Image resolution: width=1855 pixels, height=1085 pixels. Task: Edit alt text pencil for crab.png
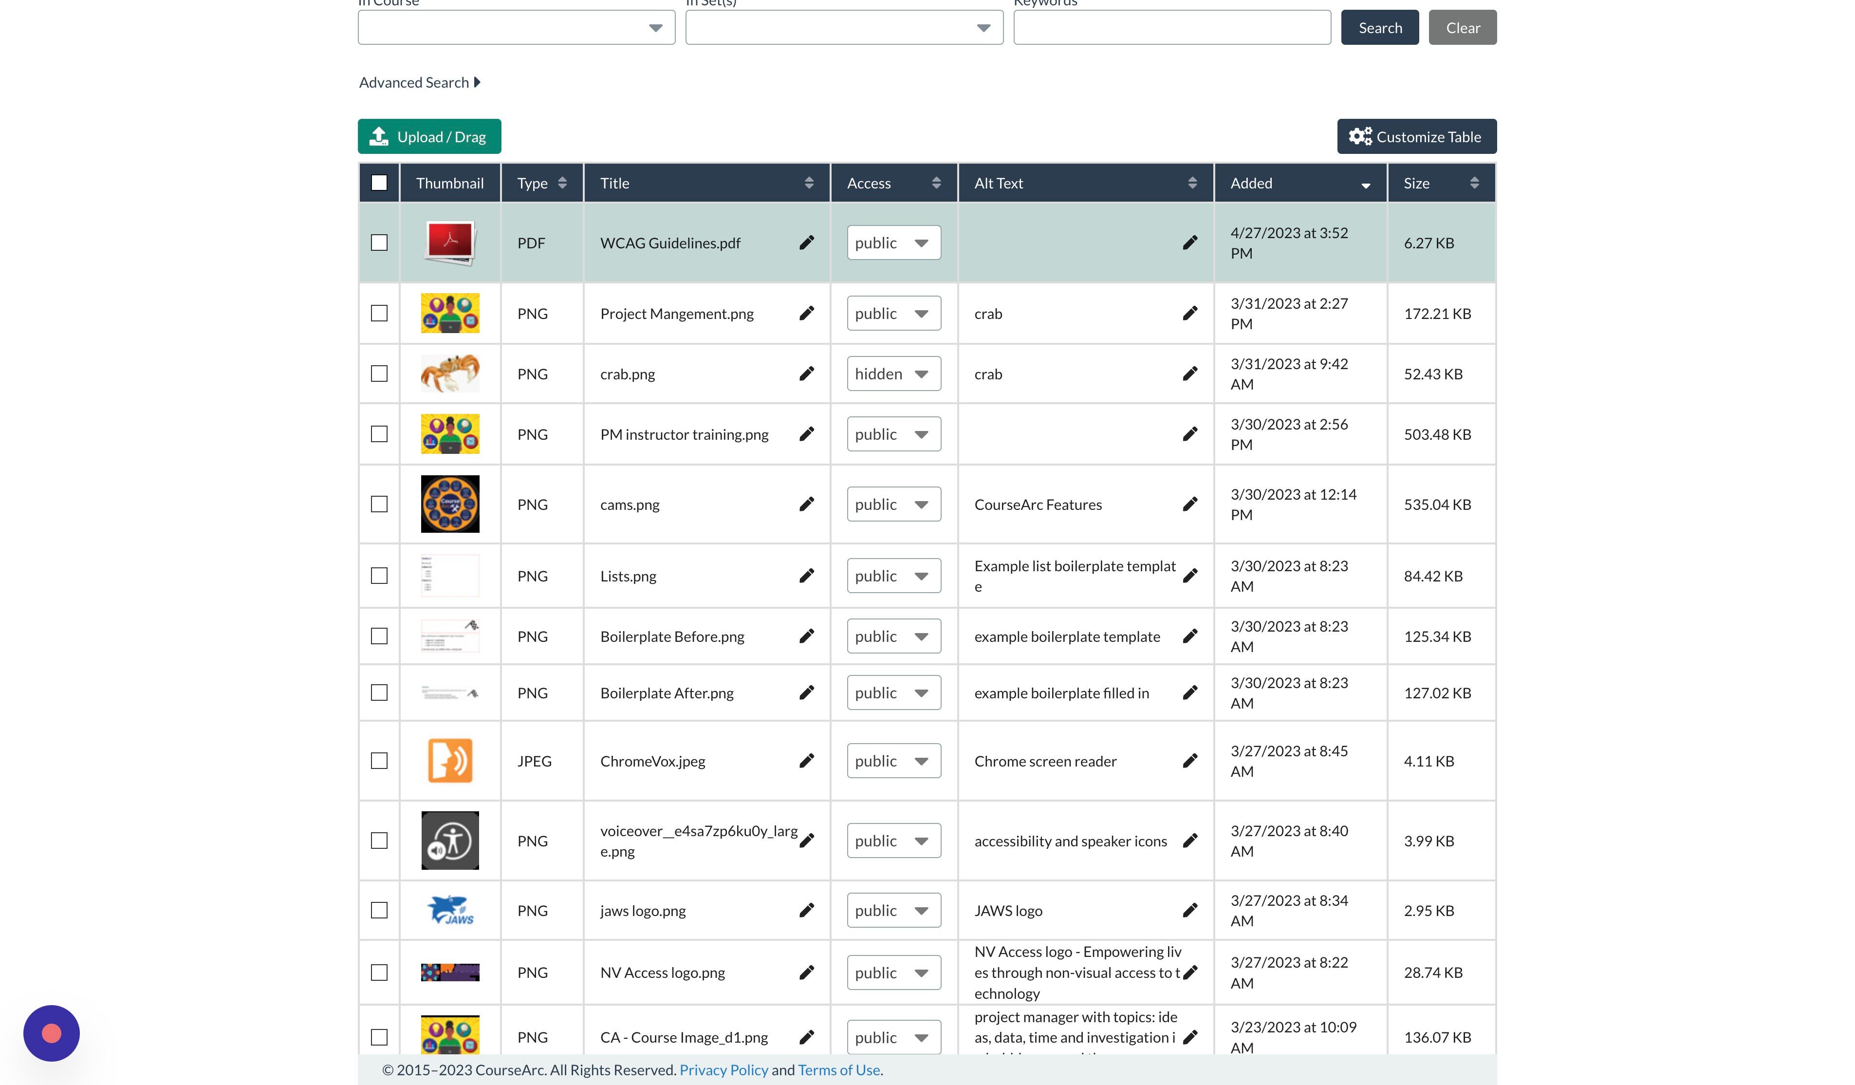[1189, 373]
